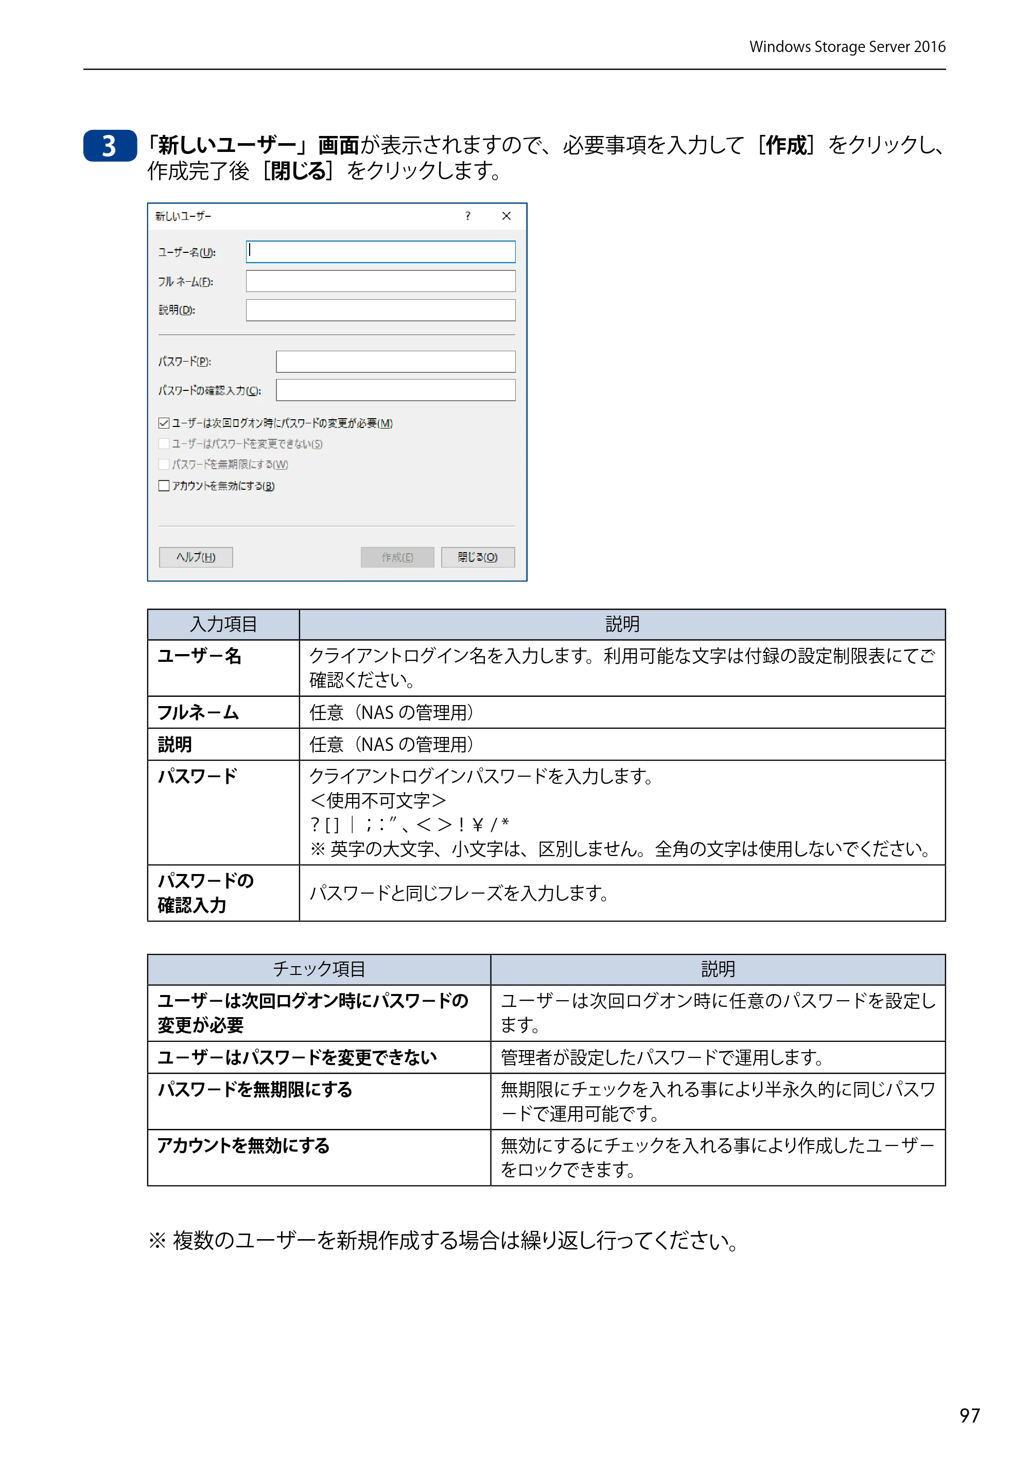1030x1457 pixels.
Task: Click パスワードと同じフレーズを入力します text
Action: pos(459,894)
